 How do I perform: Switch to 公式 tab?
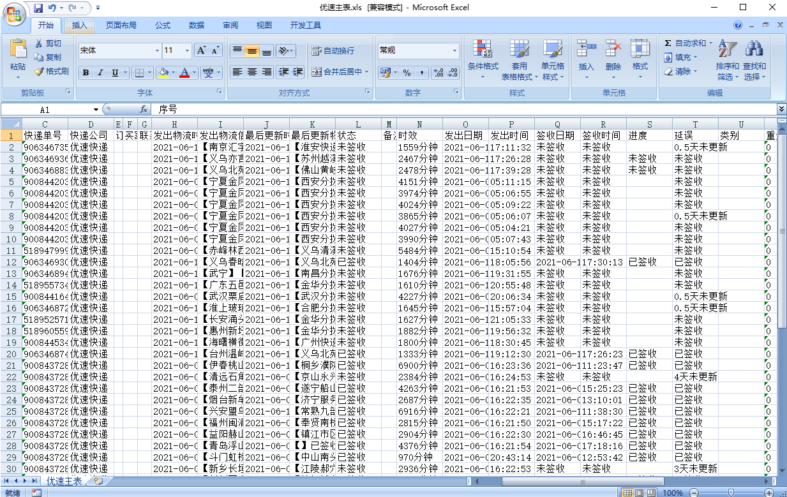pos(163,26)
